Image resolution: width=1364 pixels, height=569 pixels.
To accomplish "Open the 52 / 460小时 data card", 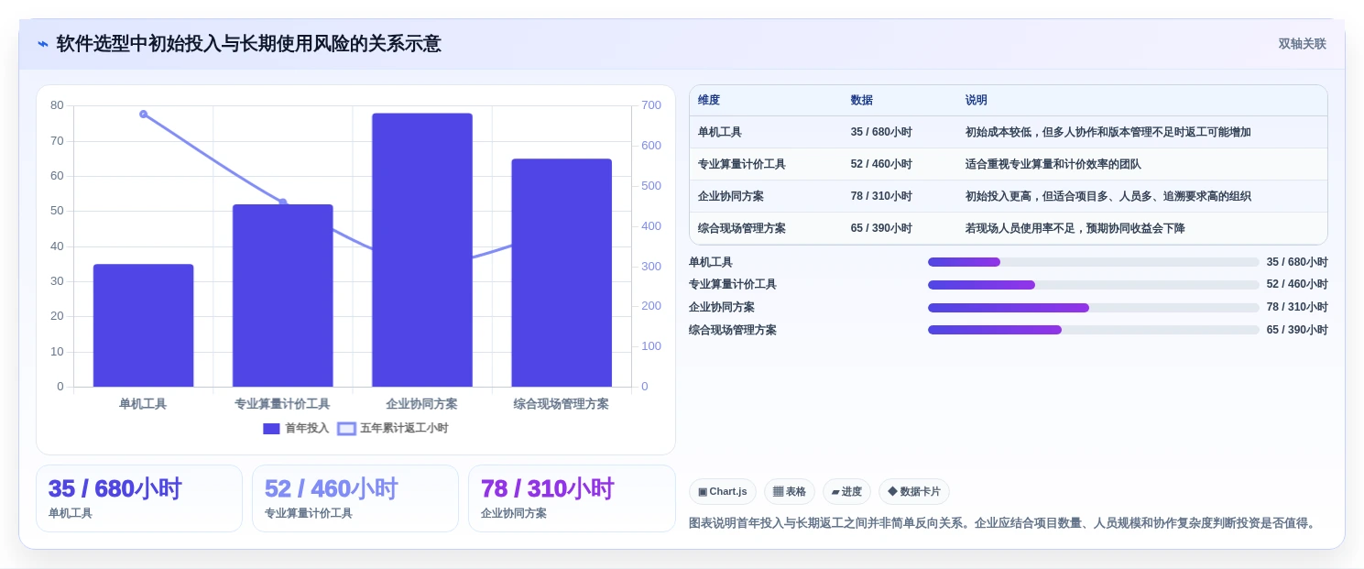I will click(x=355, y=498).
